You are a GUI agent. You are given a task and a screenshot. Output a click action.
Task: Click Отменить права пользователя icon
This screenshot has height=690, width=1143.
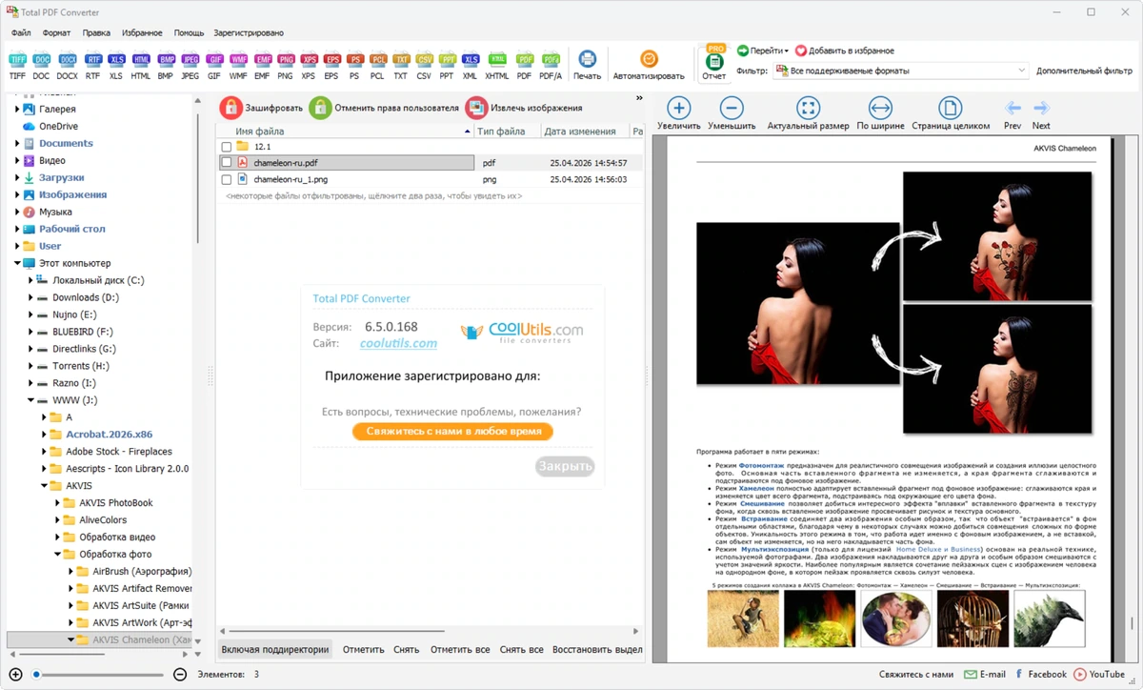320,108
